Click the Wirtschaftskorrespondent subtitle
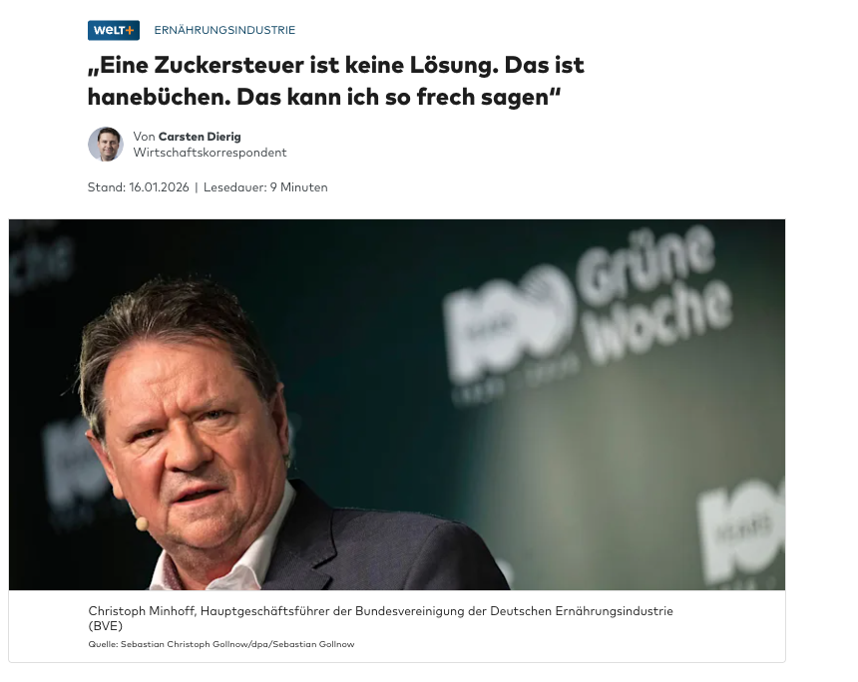The width and height of the screenshot is (858, 682). 210,153
